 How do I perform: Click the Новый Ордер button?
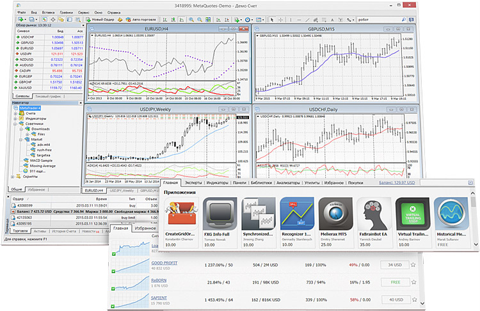click(100, 19)
